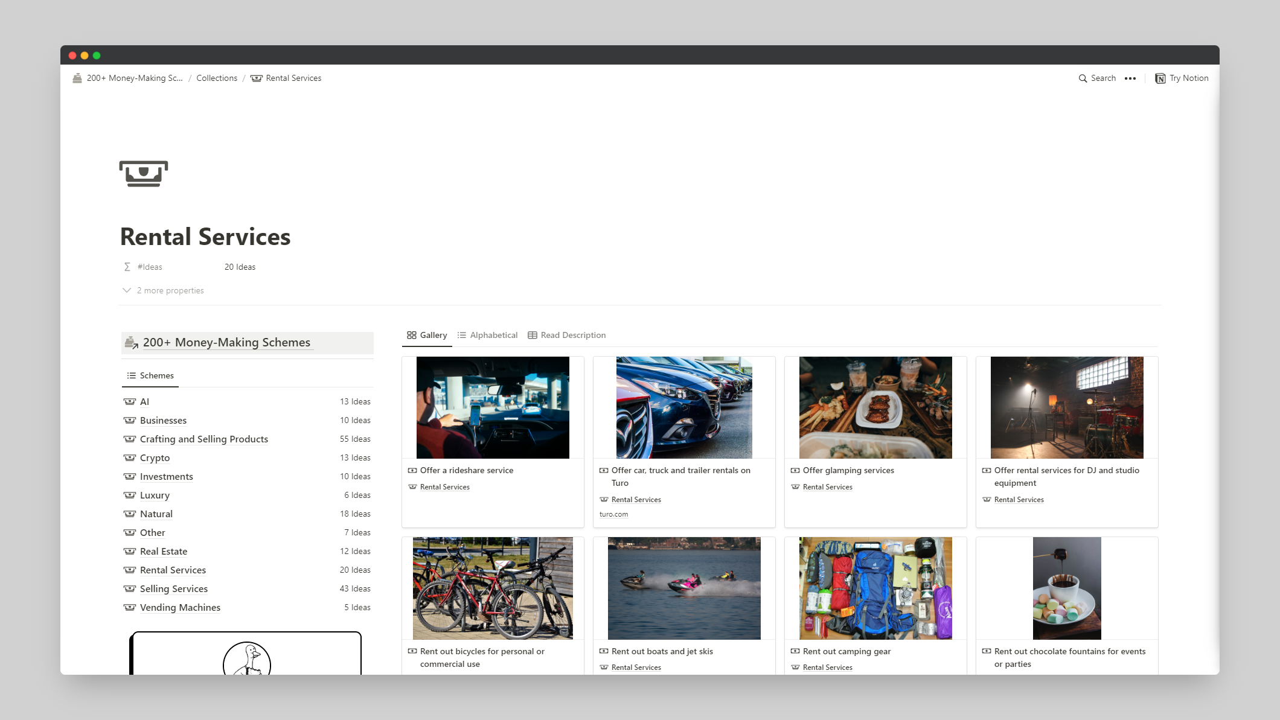Open the Rent out boats and jet skis thumbnail
Image resolution: width=1280 pixels, height=720 pixels.
pos(684,588)
